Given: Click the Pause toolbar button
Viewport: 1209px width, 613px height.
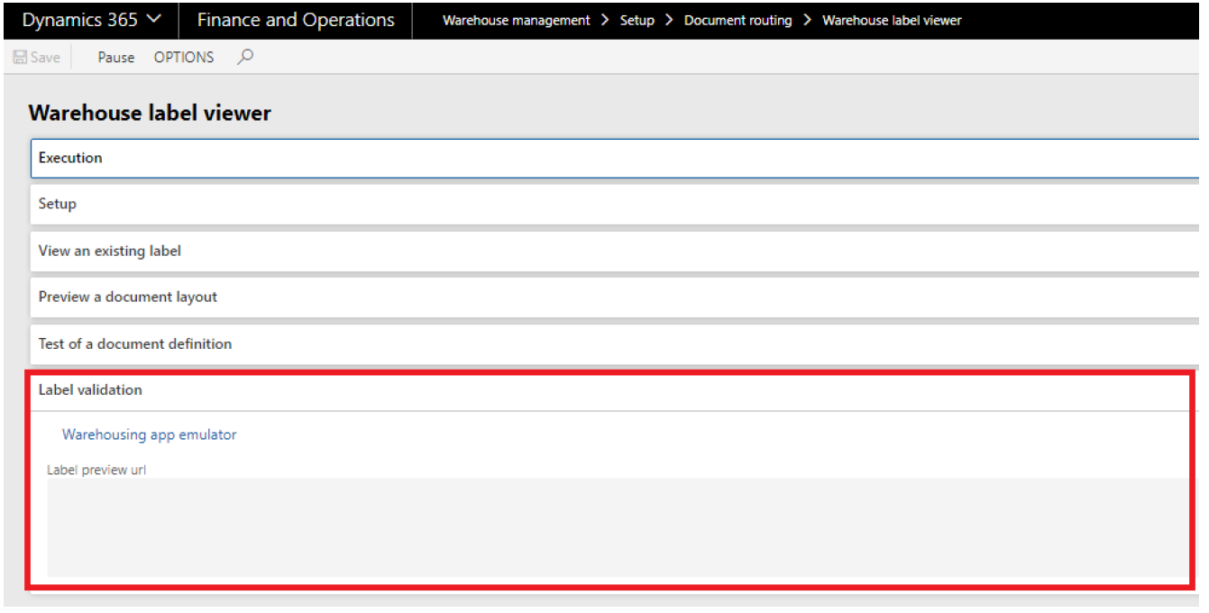Looking at the screenshot, I should 116,58.
